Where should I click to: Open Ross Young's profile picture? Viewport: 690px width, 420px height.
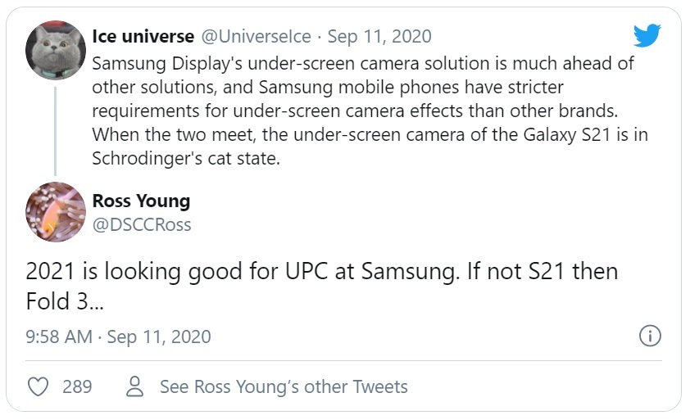pyautogui.click(x=57, y=212)
